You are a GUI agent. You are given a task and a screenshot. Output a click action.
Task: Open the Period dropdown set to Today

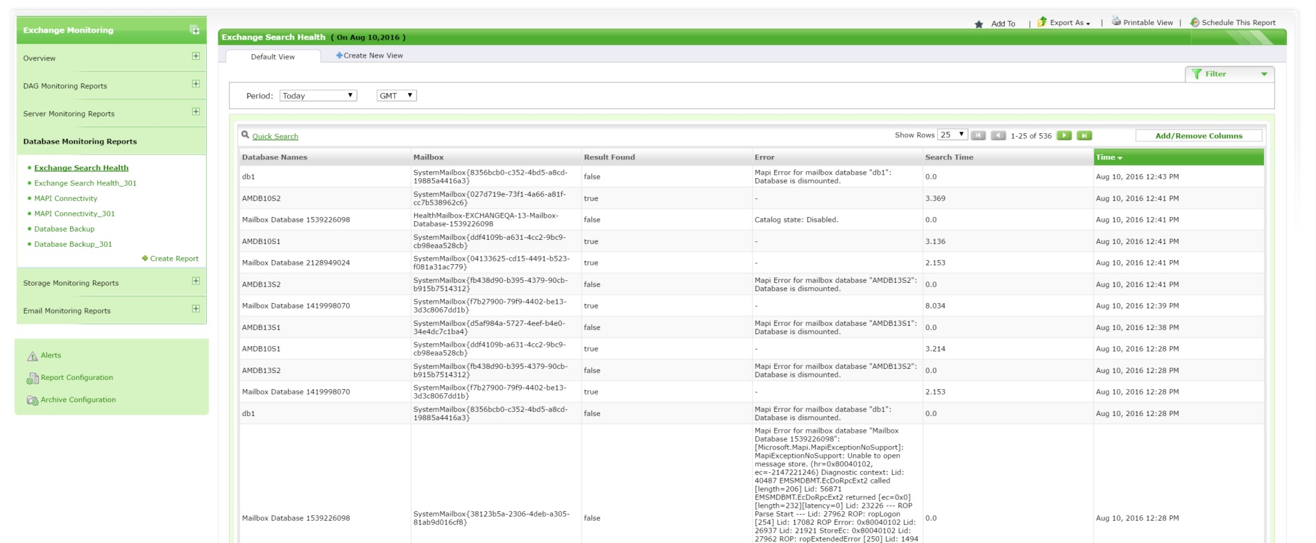[x=318, y=96]
